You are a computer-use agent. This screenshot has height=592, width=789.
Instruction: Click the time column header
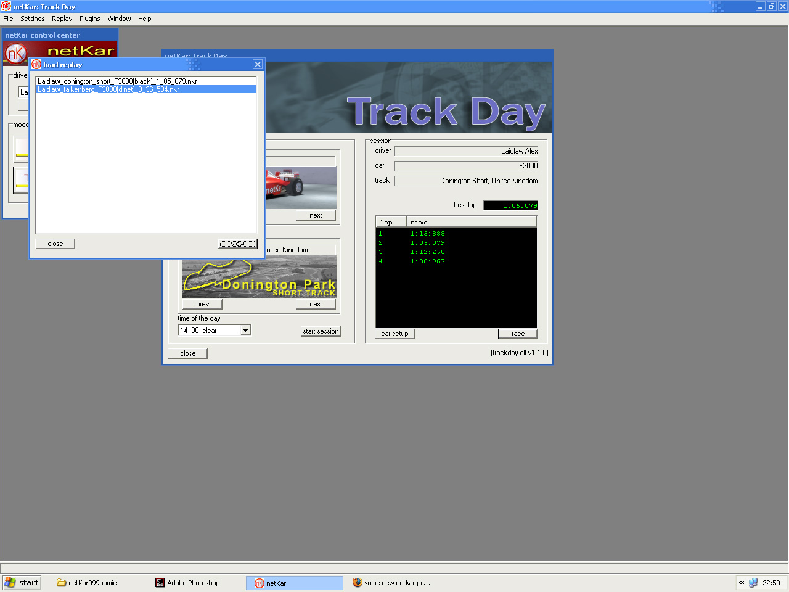click(471, 222)
